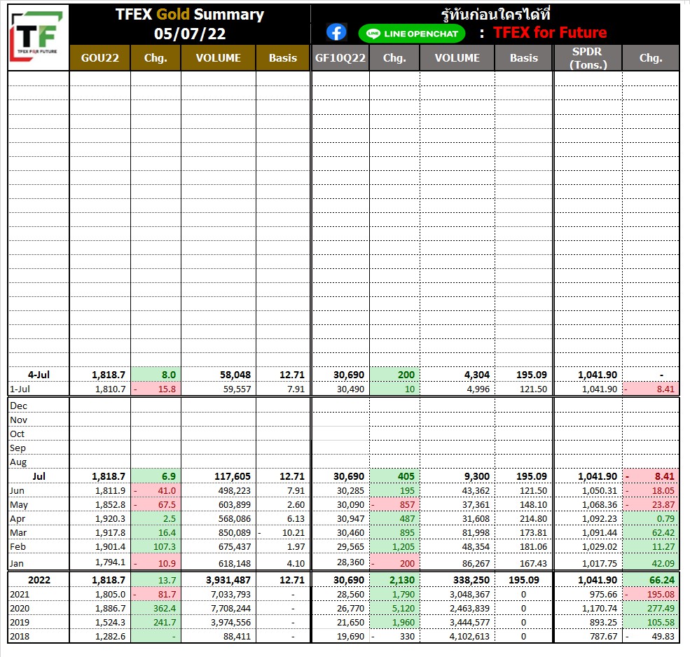Click the green 8.0 change cell

pyautogui.click(x=156, y=375)
